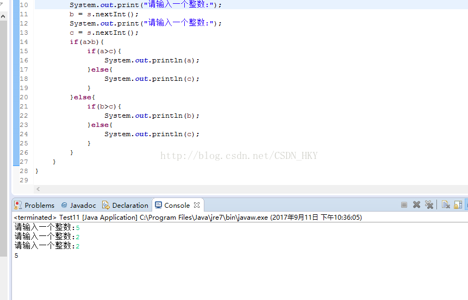Image resolution: width=468 pixels, height=300 pixels.
Task: Click line number 14 in the gutter
Action: click(24, 42)
